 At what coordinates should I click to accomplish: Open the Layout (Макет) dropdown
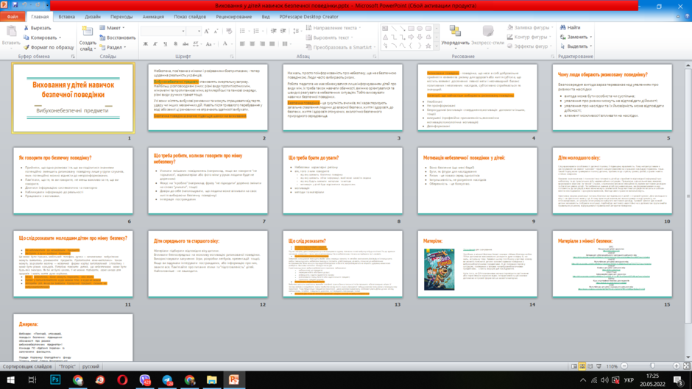[112, 28]
